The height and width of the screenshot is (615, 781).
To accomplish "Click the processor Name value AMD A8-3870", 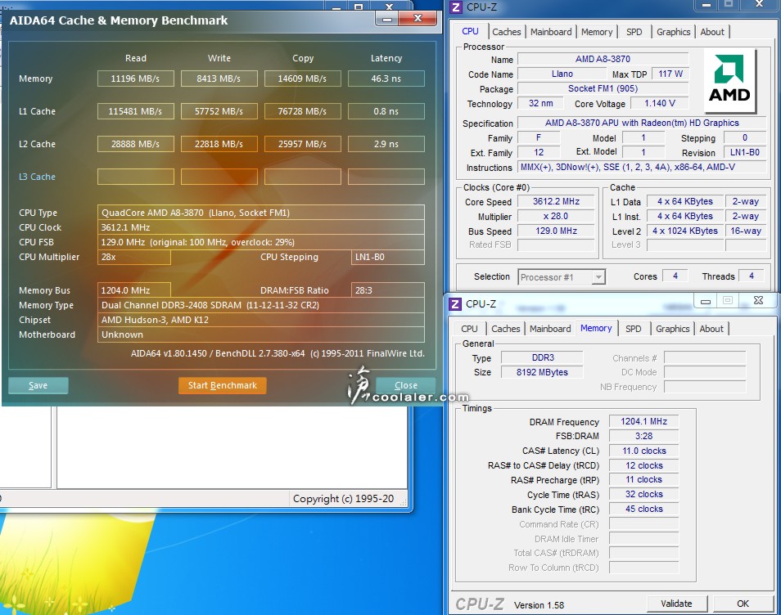I will coord(603,59).
